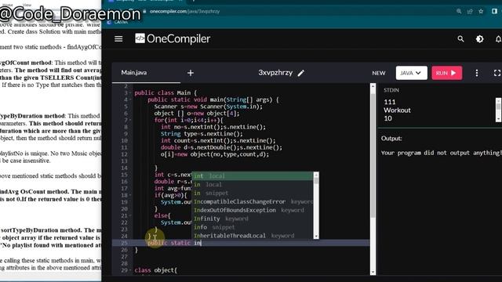Toggle the dark/light theme icon
The image size is (502, 282).
(479, 39)
